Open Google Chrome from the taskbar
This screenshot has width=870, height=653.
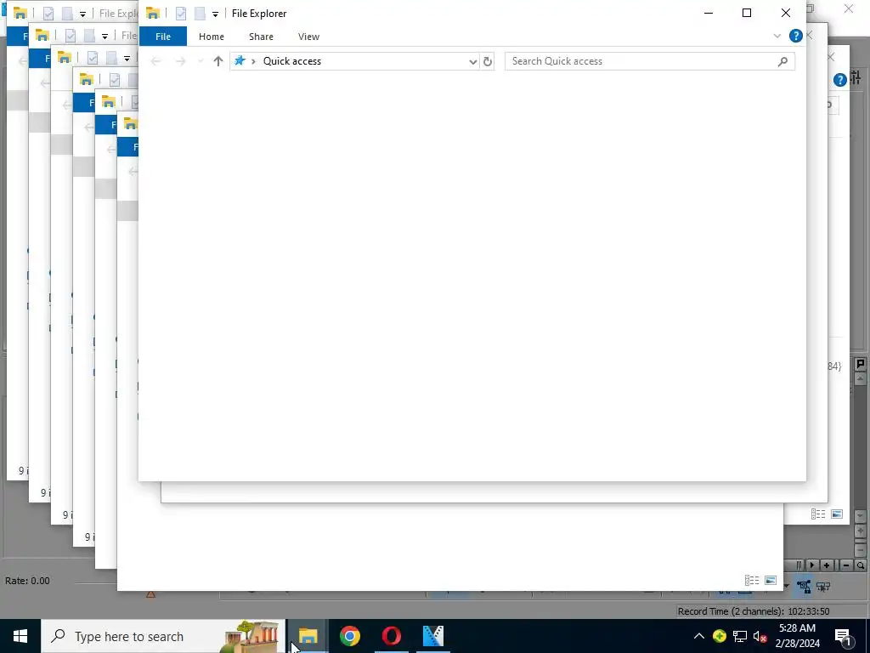349,636
